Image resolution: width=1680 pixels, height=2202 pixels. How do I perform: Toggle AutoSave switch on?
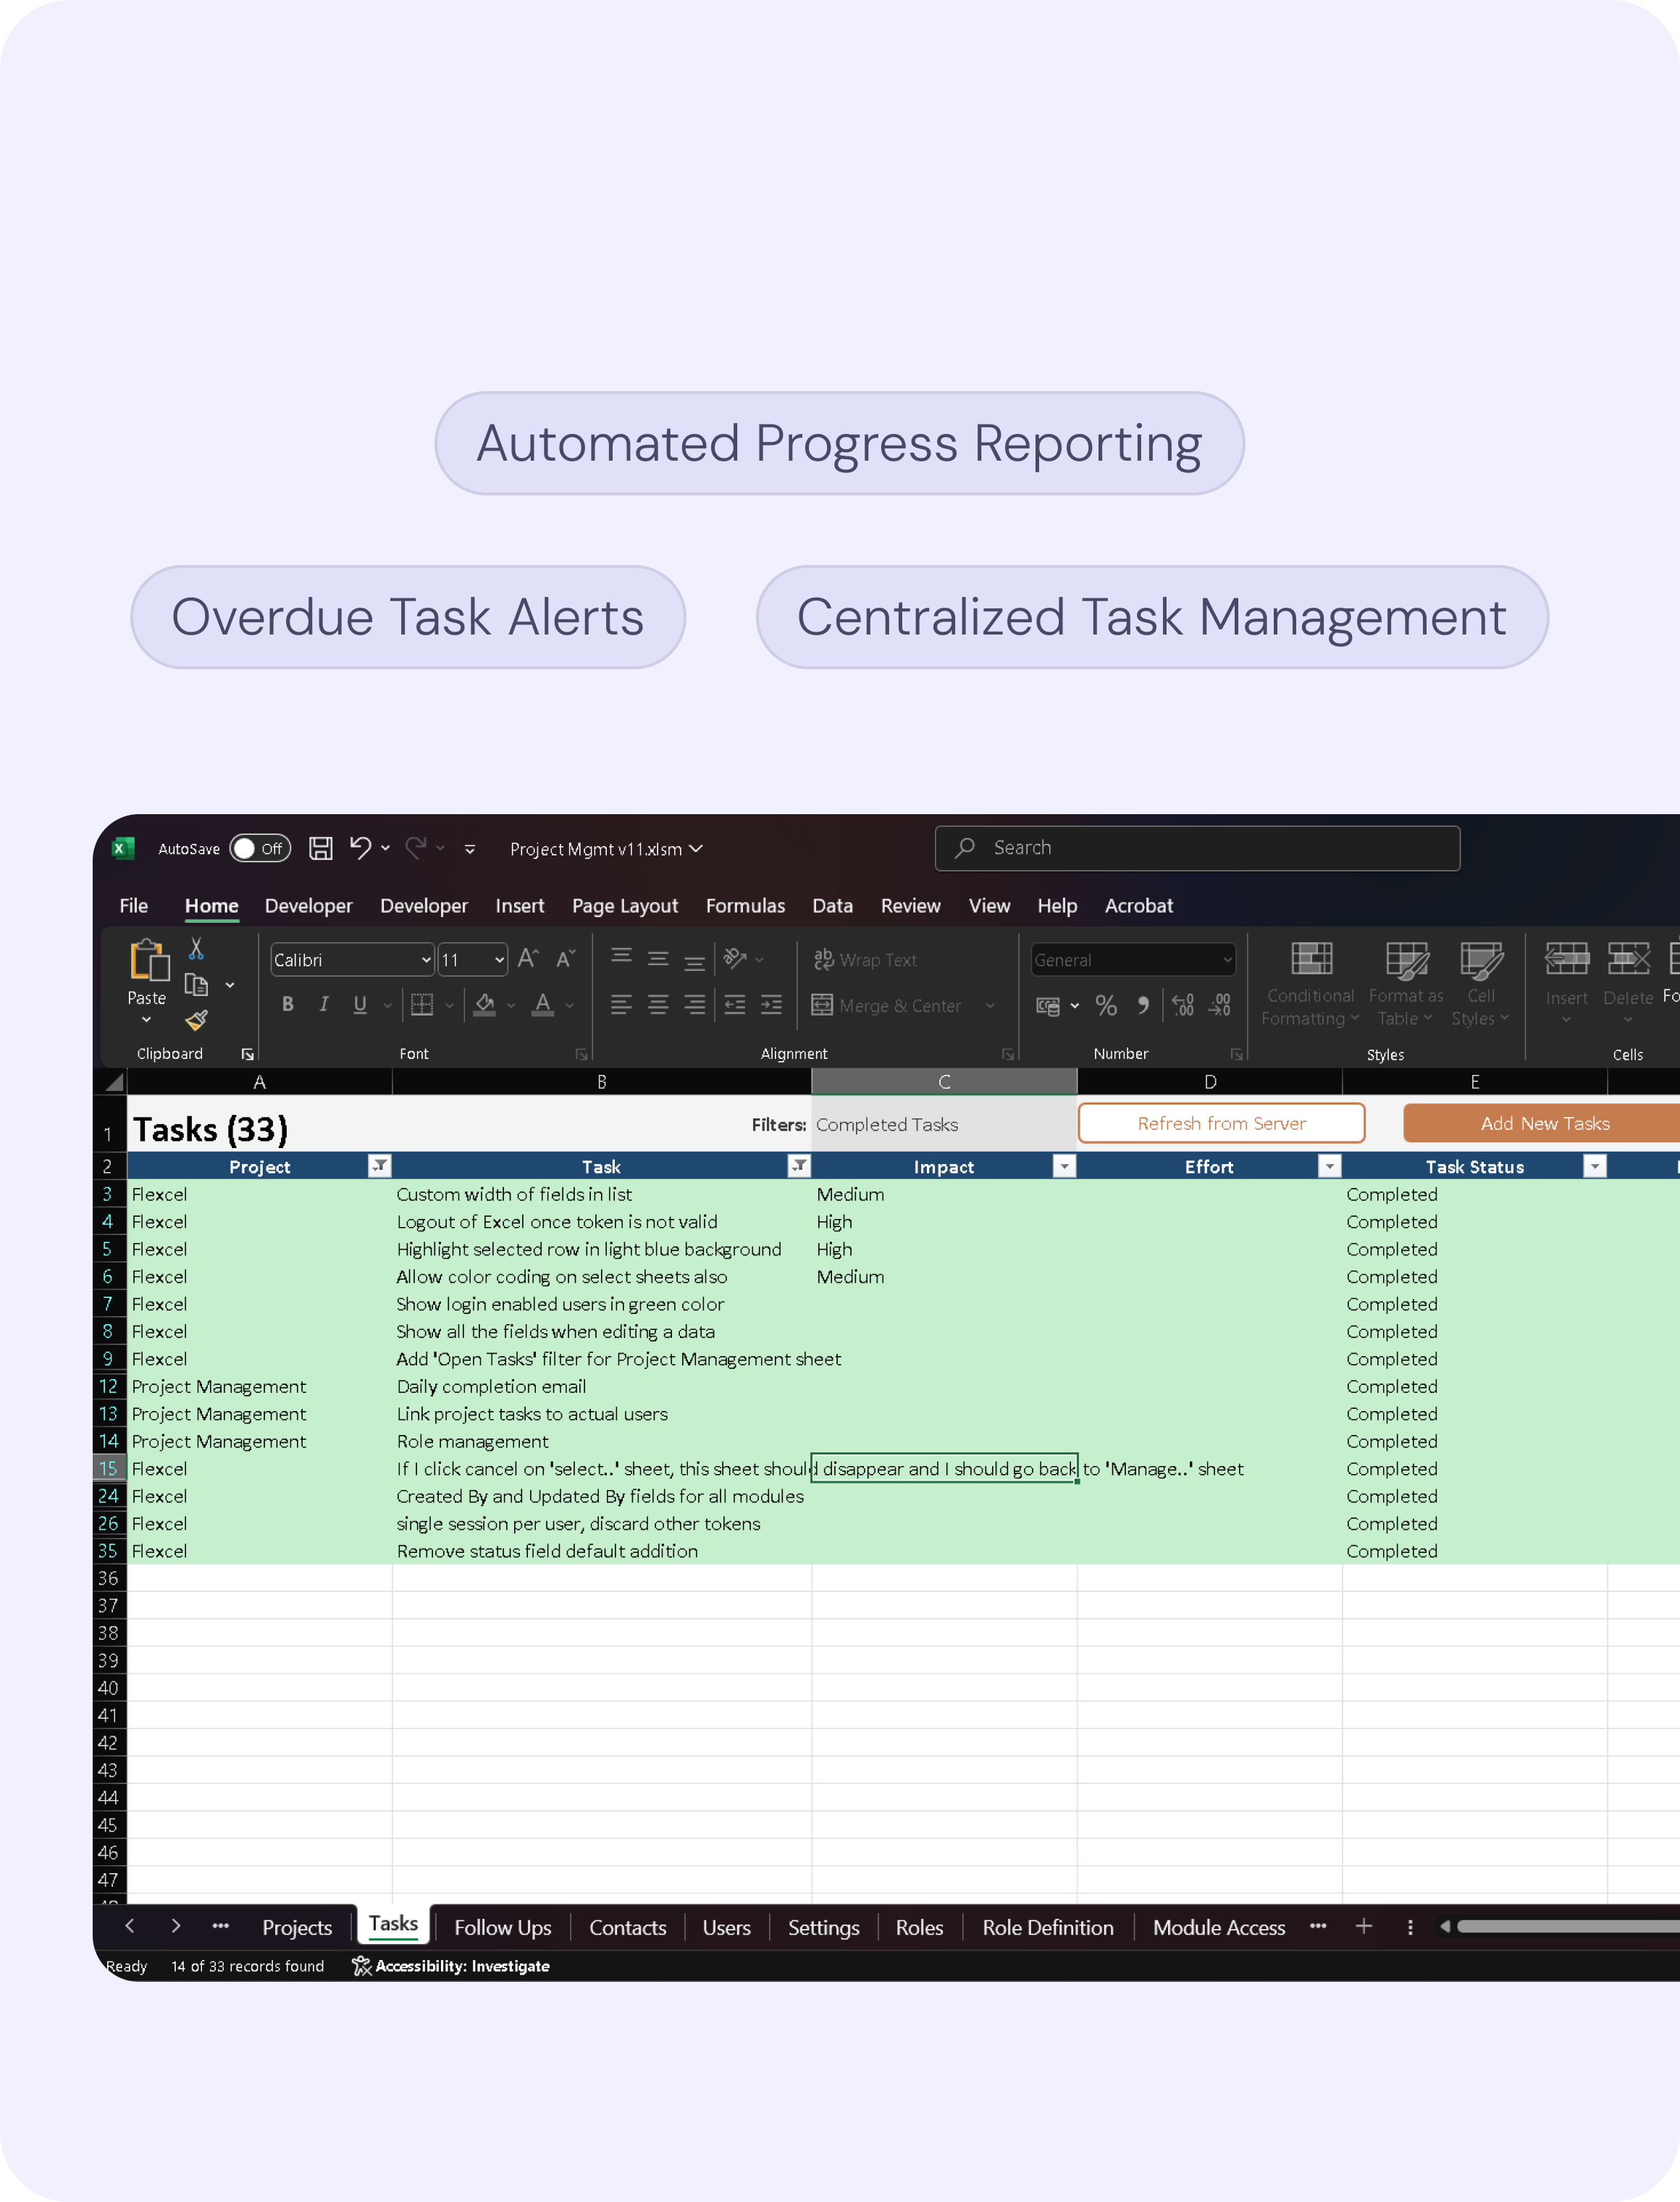pyautogui.click(x=259, y=848)
